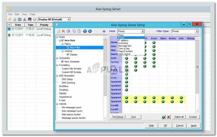
Task: Click the Priority column header in main window
Action: point(44,25)
